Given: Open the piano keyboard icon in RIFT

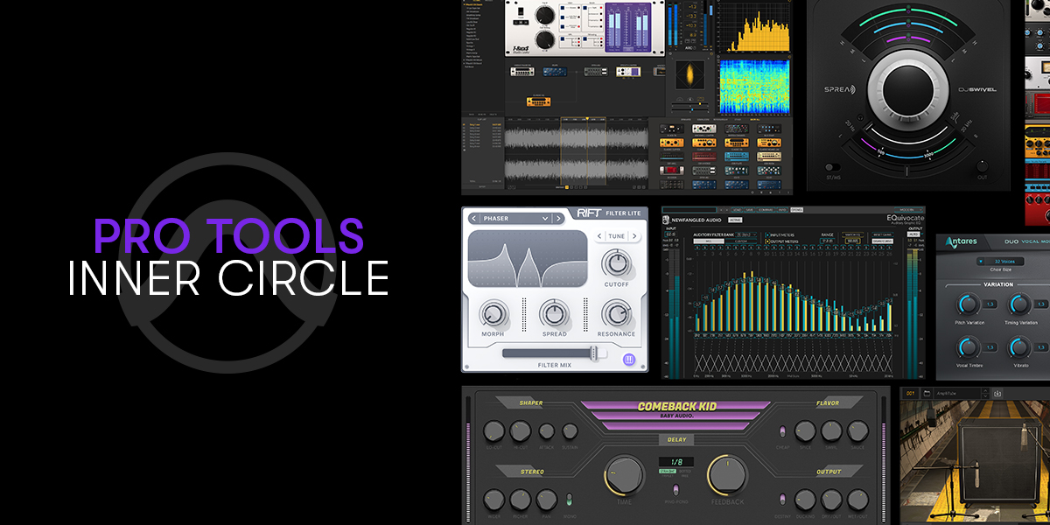Looking at the screenshot, I should [x=629, y=359].
